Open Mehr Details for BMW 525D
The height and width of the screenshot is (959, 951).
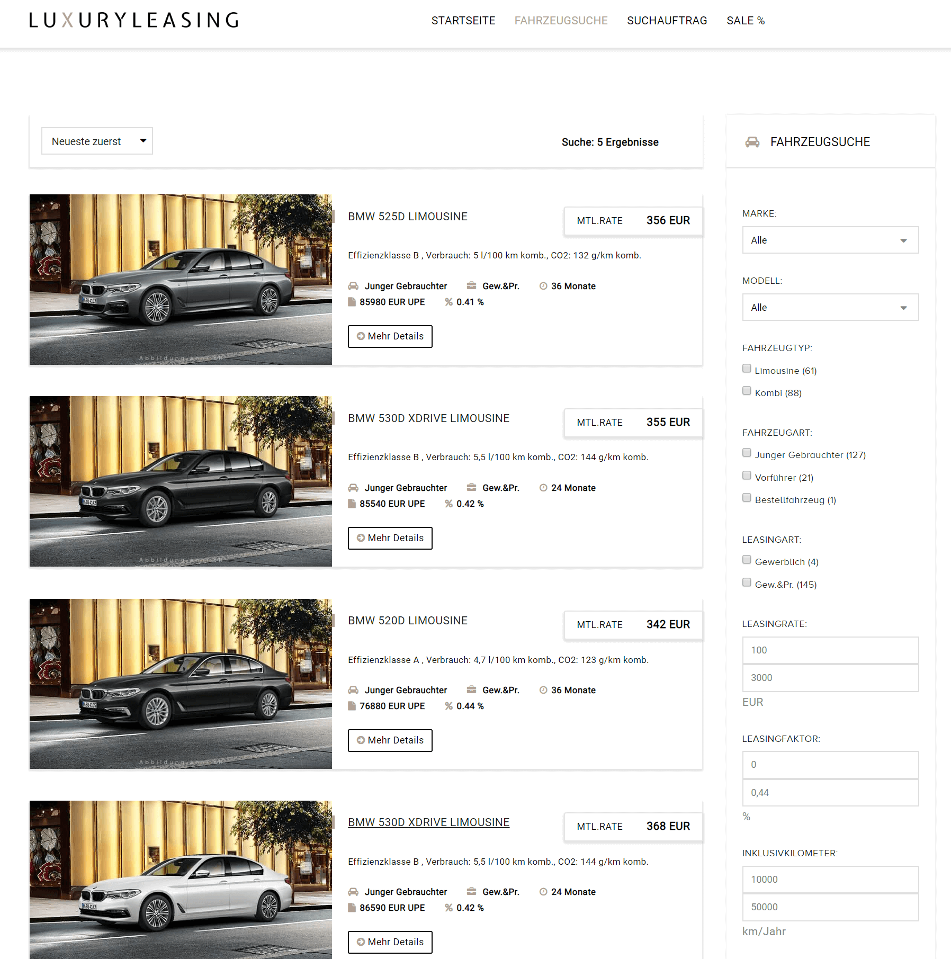click(390, 336)
